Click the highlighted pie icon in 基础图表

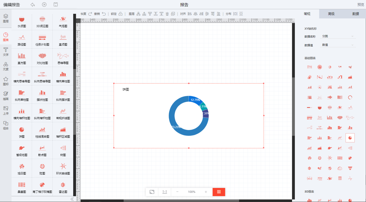[x=350, y=138]
